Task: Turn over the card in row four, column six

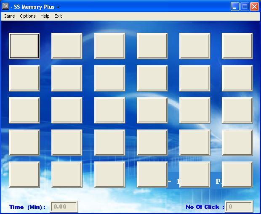Action: (237, 143)
